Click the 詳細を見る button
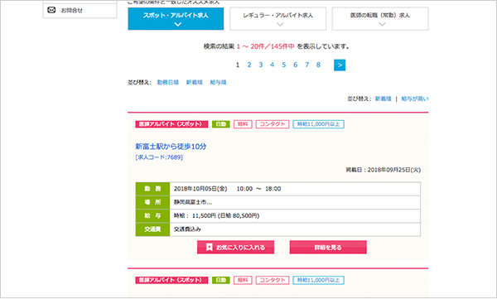The height and width of the screenshot is (299, 497). [x=328, y=247]
